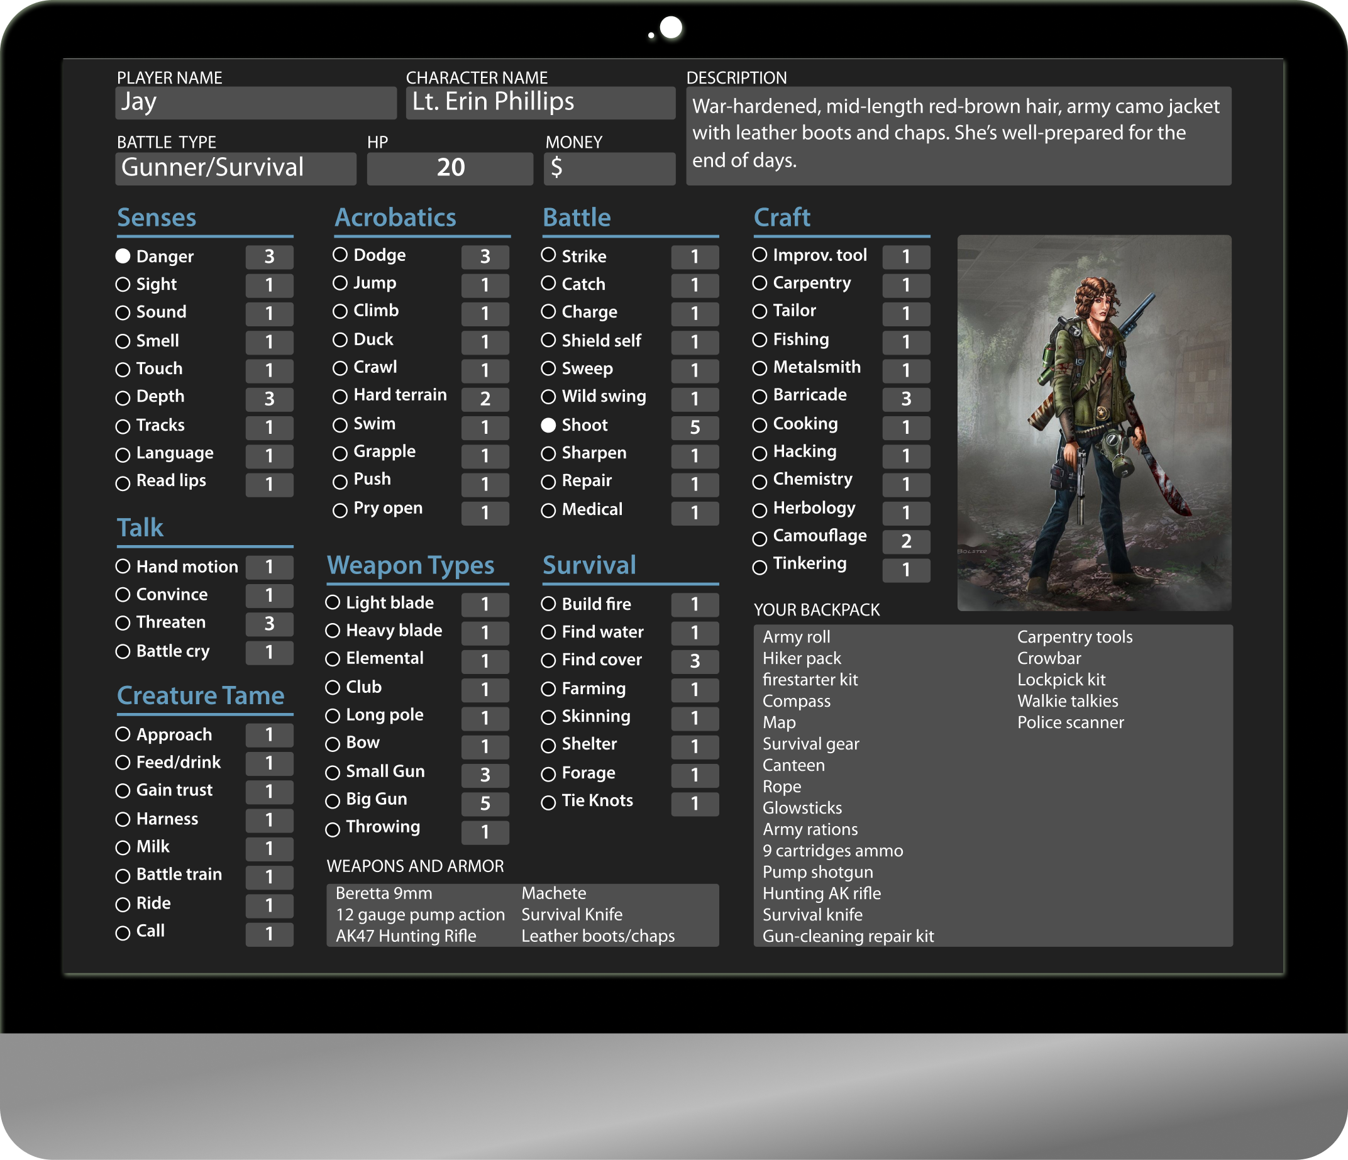Click the Battle Type Gunner/Survival field
Viewport: 1348px width, 1160px height.
tap(236, 168)
